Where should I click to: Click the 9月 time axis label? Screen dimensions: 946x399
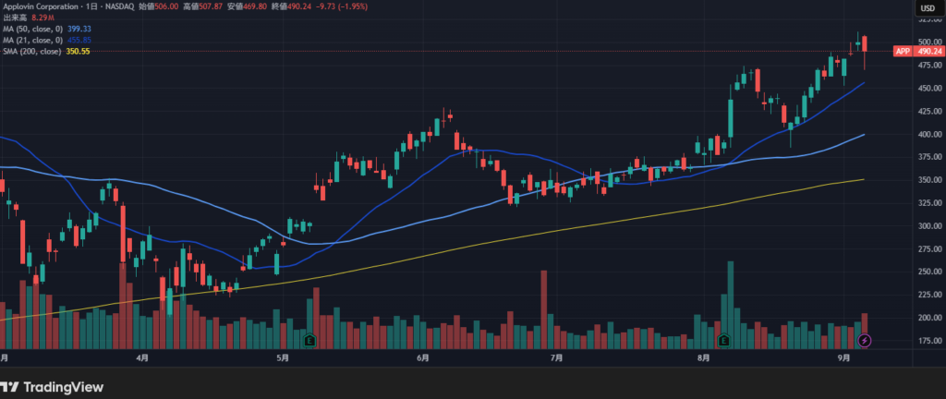click(844, 358)
